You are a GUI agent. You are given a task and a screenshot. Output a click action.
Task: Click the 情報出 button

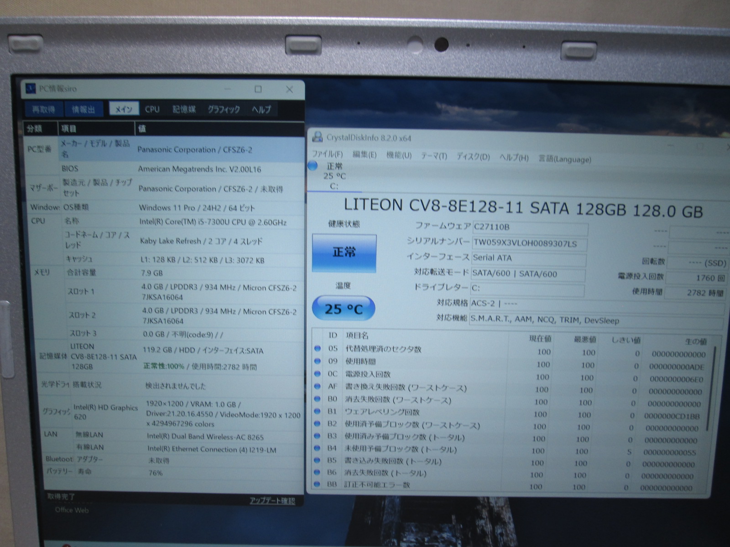tap(84, 109)
